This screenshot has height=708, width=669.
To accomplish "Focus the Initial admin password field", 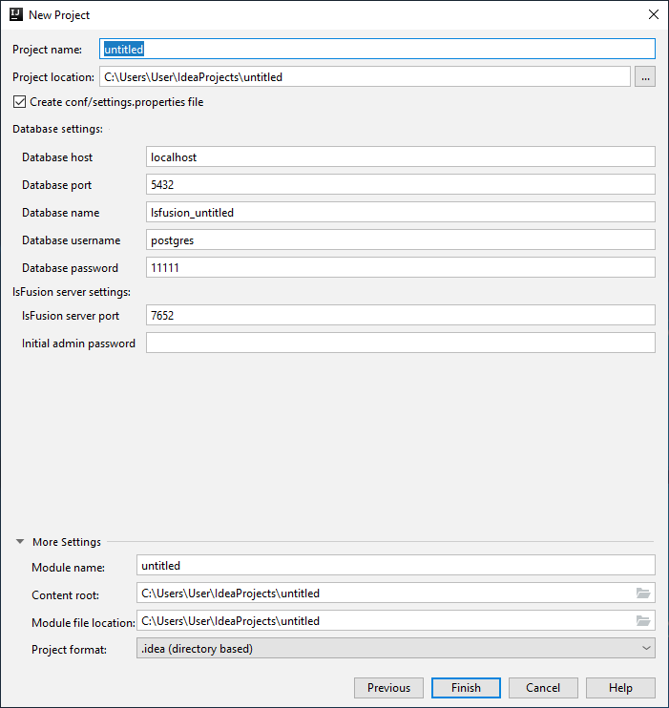I will click(x=401, y=344).
